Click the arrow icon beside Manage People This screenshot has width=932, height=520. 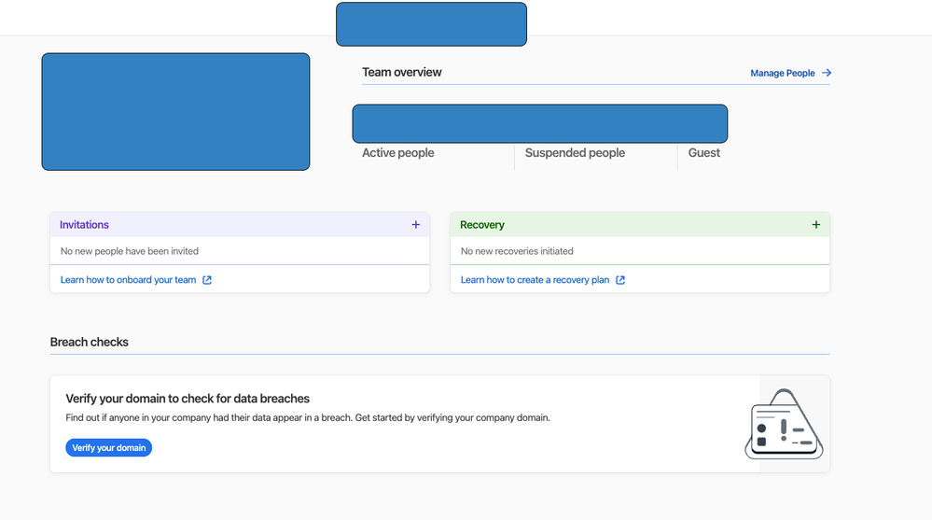[827, 73]
